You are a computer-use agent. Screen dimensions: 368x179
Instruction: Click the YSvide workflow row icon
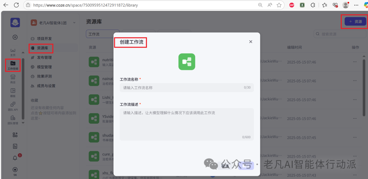[94, 119]
